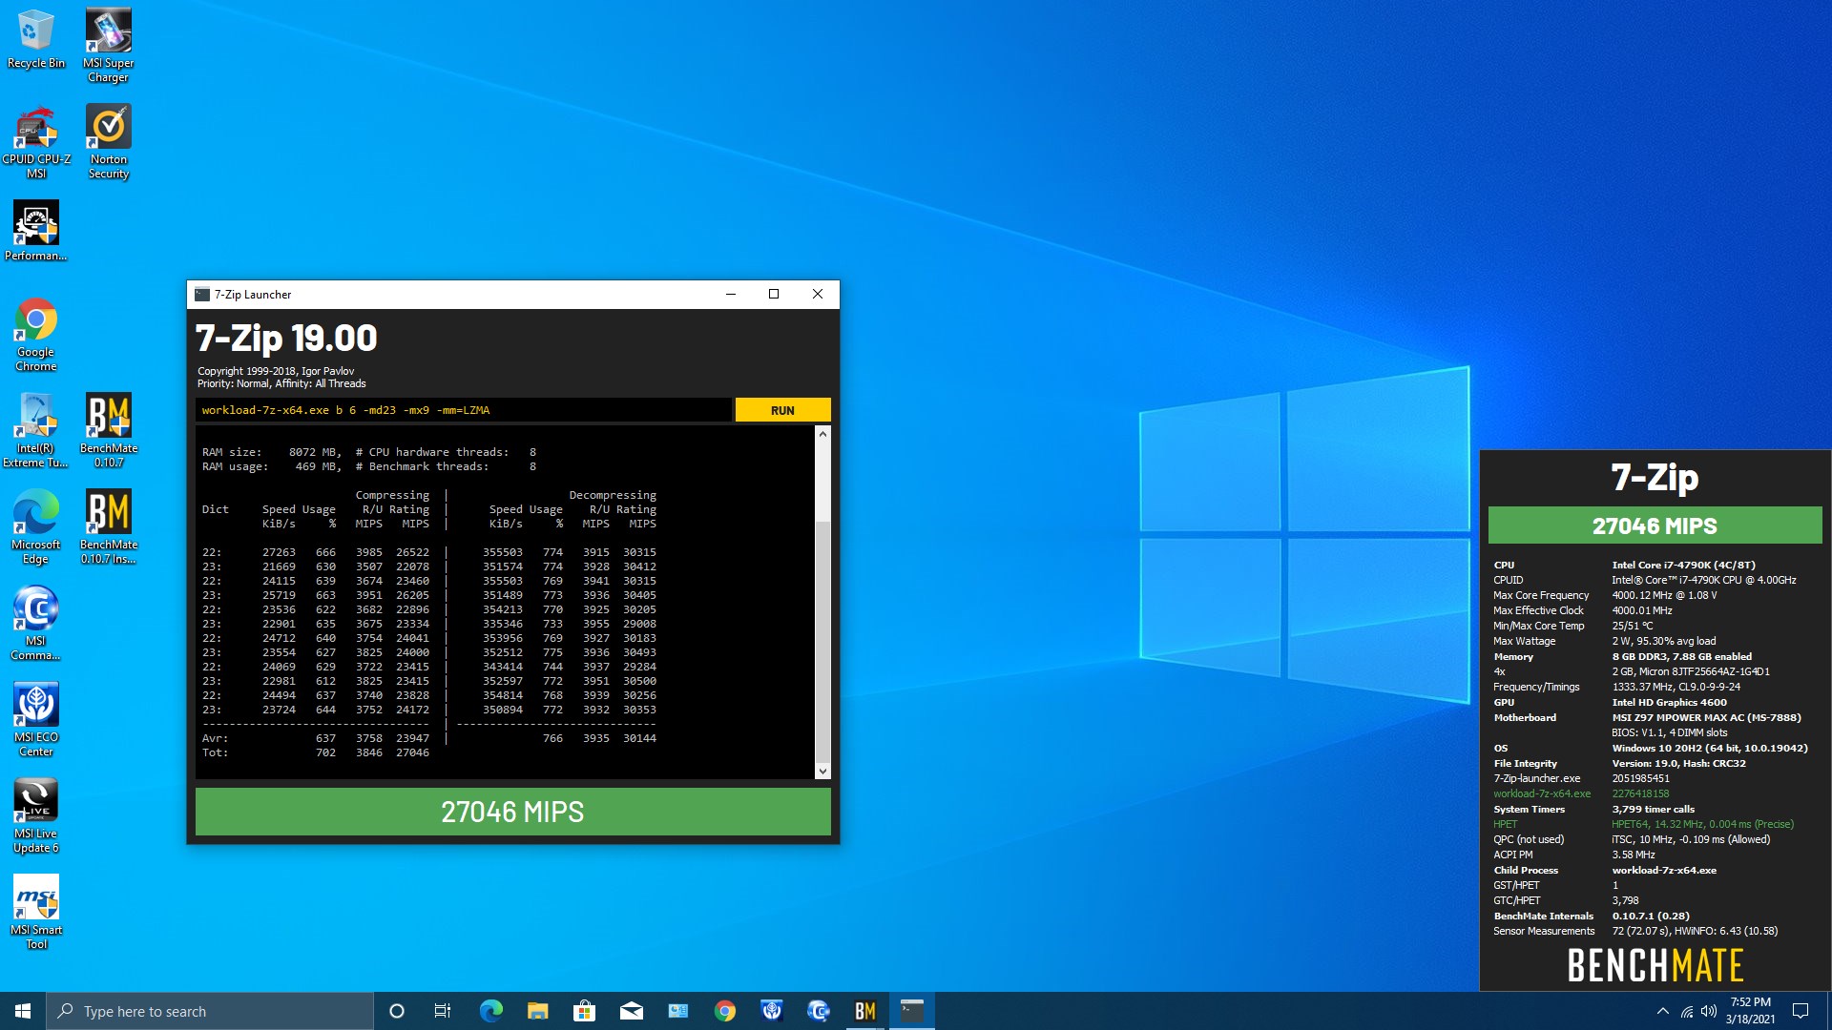Viewport: 1832px width, 1030px height.
Task: Open BenchMate 0.10.7 desktop icon
Action: 109,431
